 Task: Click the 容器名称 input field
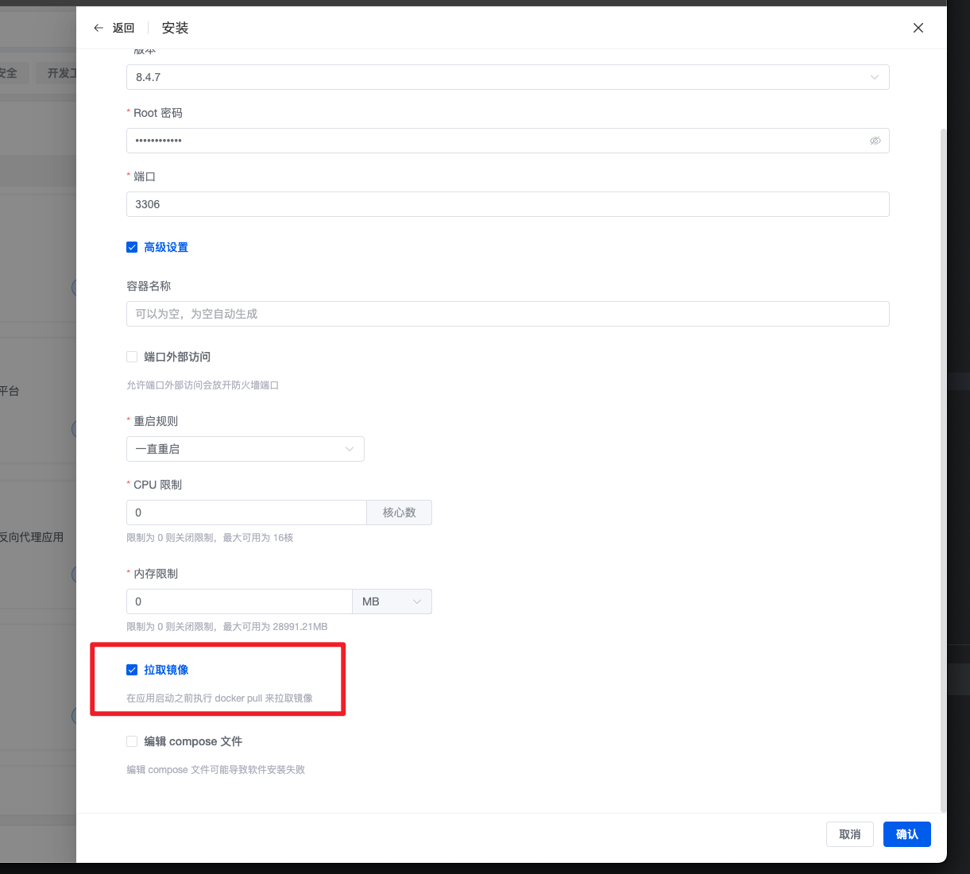click(x=507, y=314)
